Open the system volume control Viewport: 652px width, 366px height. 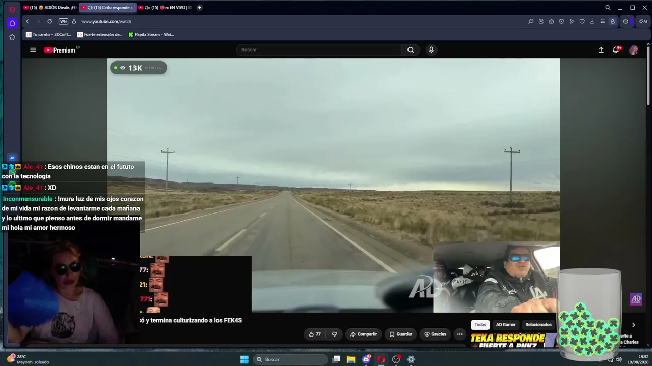[x=618, y=359]
